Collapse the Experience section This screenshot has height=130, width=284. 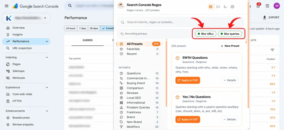point(47,87)
